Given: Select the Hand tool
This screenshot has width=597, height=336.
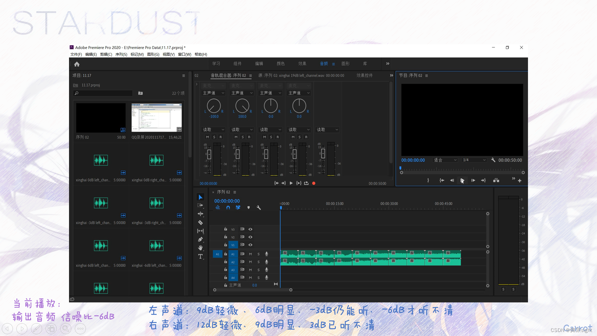Looking at the screenshot, I should click(201, 248).
